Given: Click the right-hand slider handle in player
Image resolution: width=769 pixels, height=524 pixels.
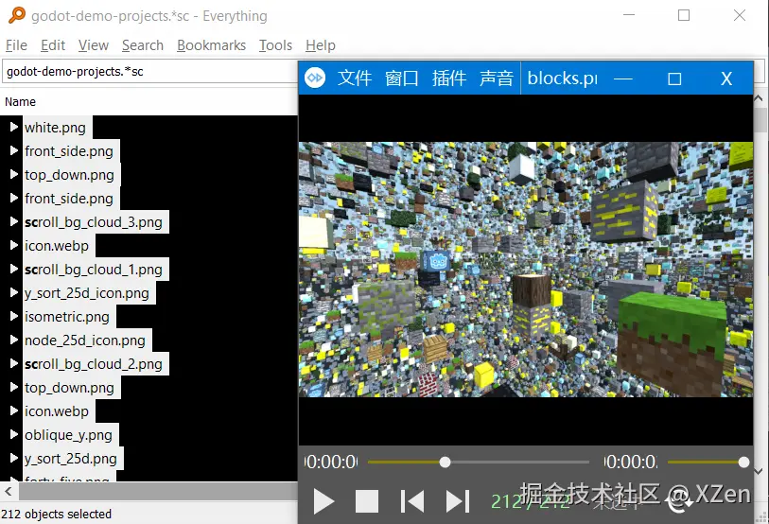Looking at the screenshot, I should point(743,463).
